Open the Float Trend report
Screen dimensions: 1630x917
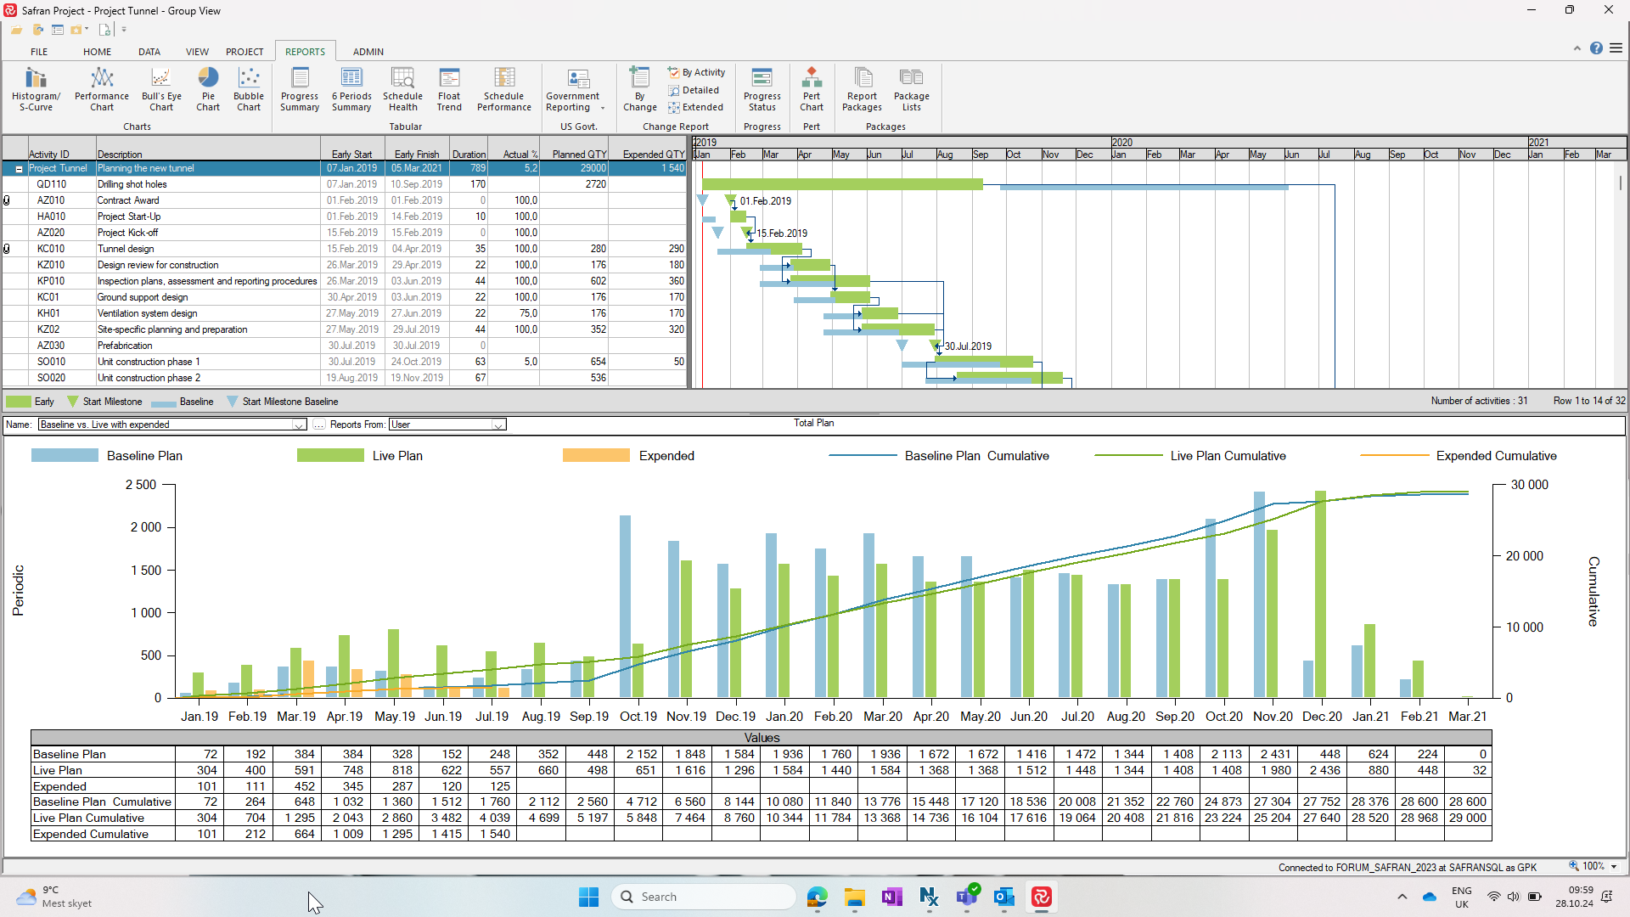coord(449,89)
